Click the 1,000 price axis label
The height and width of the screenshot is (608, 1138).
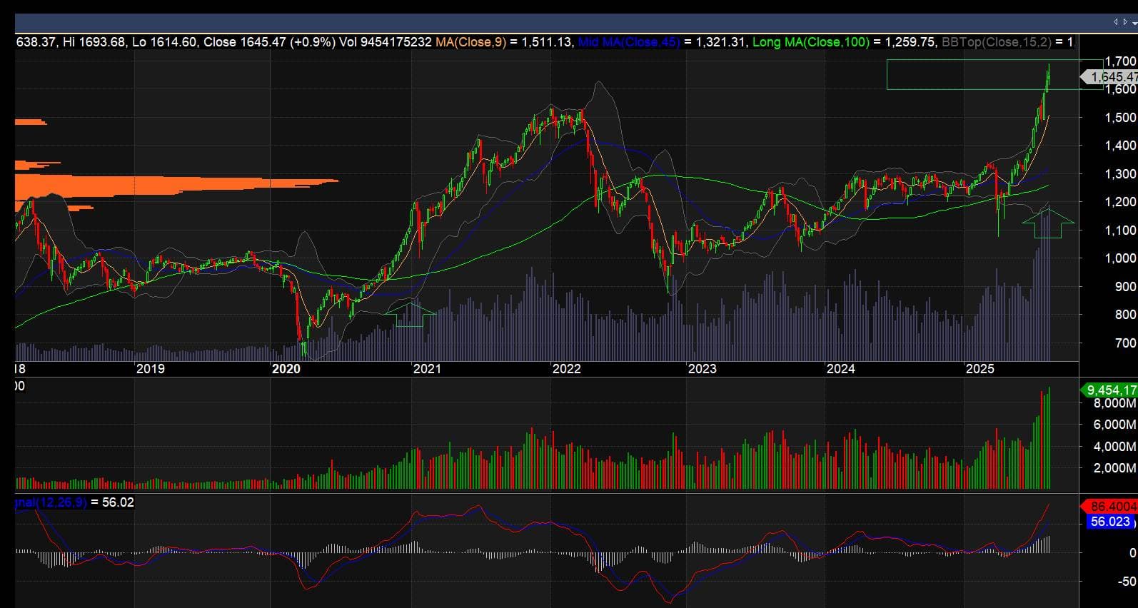1120,258
